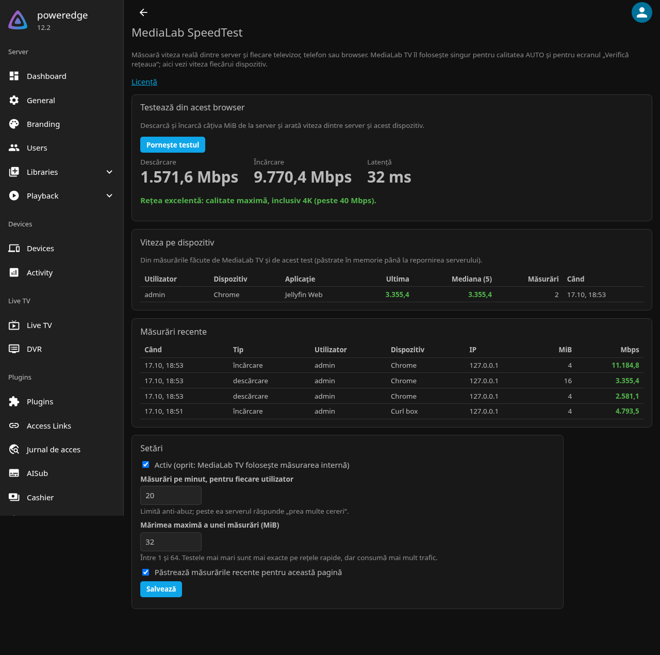Click the Libraries icon
The width and height of the screenshot is (660, 655).
point(14,172)
